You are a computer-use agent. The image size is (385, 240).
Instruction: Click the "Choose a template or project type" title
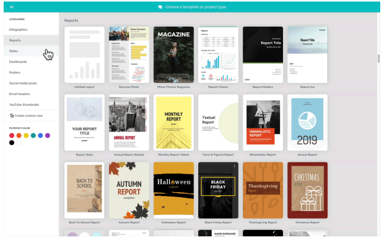(x=196, y=7)
